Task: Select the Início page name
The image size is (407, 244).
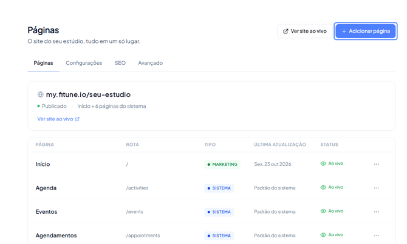Action: [43, 164]
